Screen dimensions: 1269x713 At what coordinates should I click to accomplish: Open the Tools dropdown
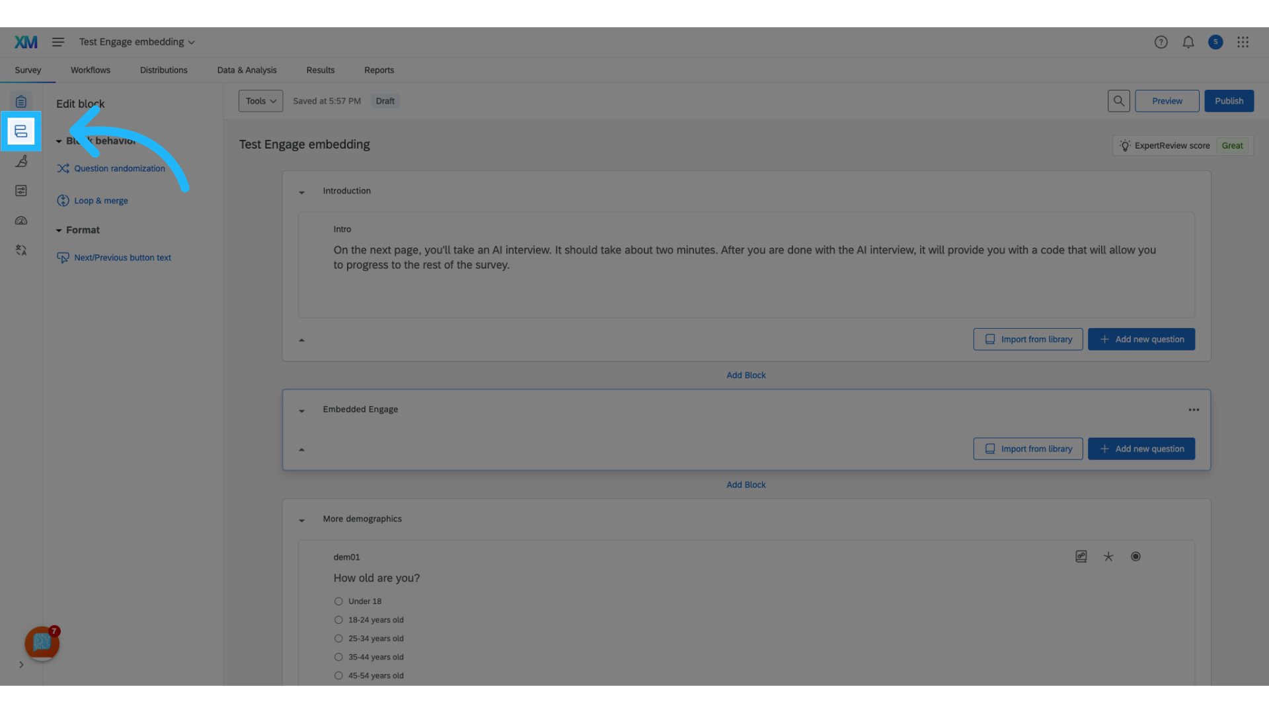point(260,101)
